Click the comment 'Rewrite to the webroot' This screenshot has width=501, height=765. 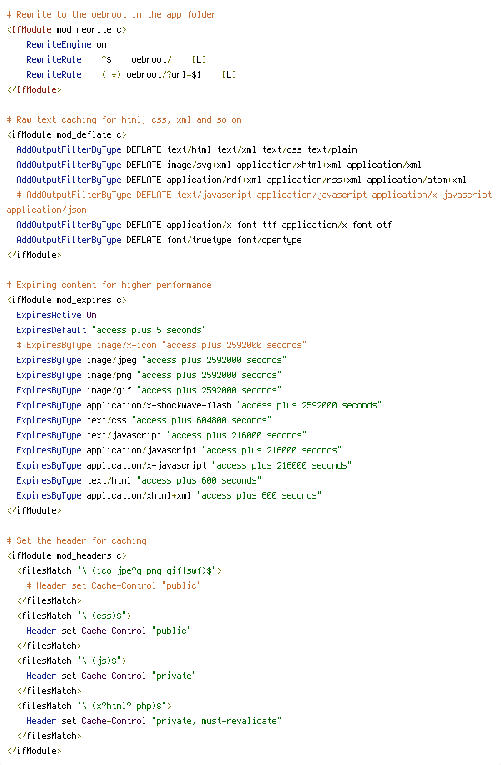click(111, 14)
